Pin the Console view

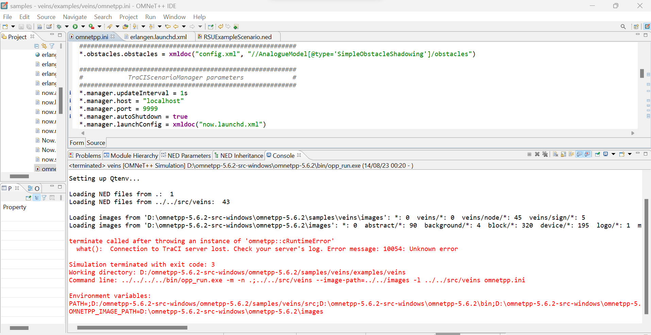click(598, 154)
